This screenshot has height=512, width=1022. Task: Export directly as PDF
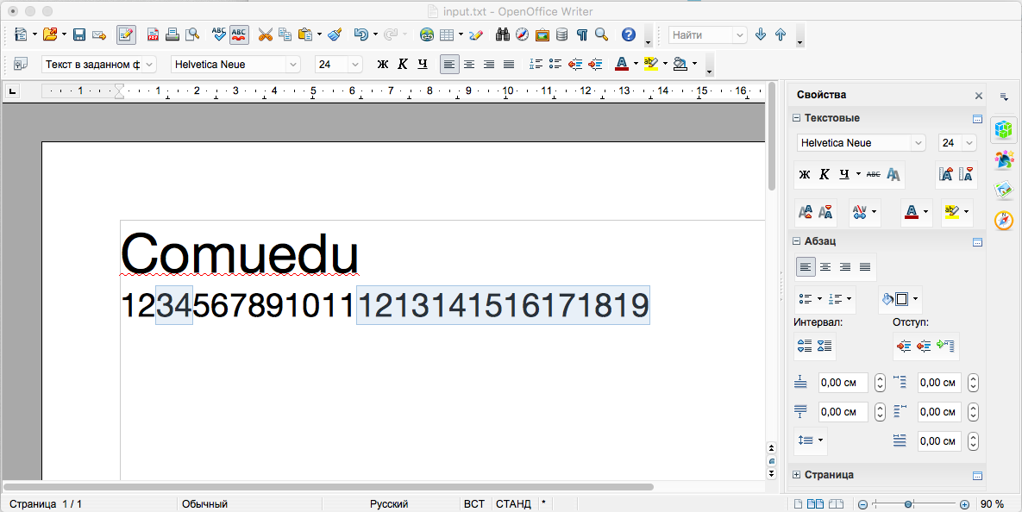[x=153, y=34]
